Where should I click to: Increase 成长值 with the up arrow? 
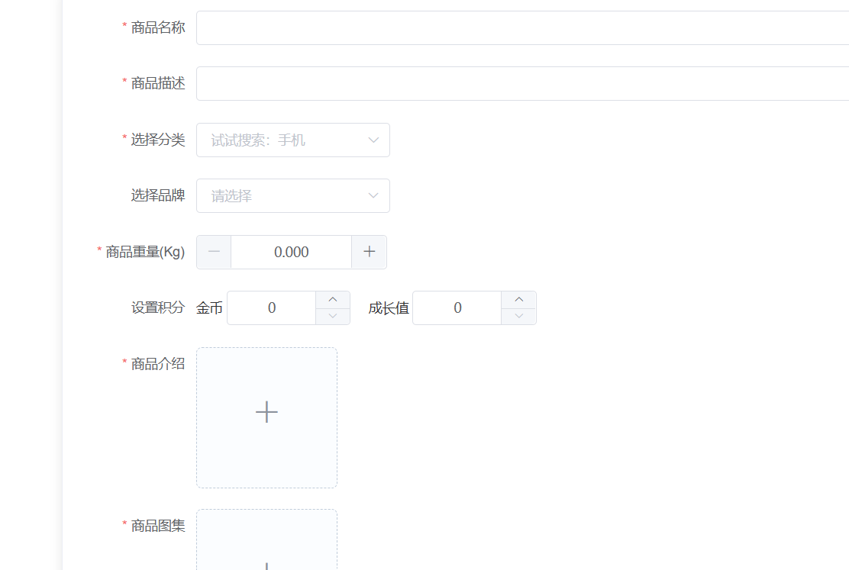pyautogui.click(x=519, y=300)
